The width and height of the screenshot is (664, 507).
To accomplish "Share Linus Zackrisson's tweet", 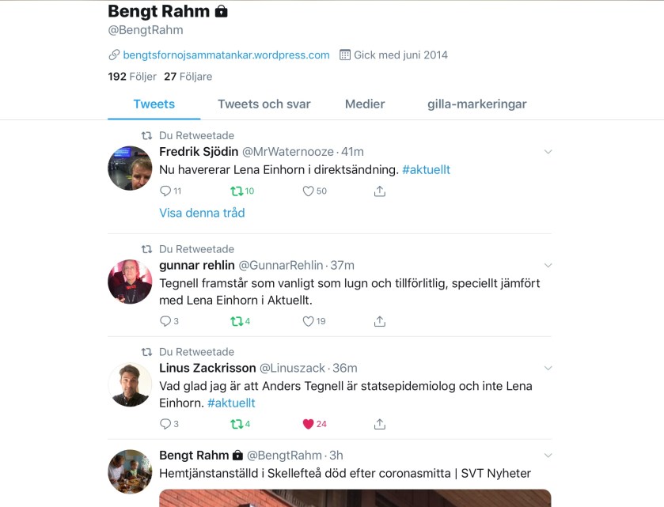I will [380, 424].
